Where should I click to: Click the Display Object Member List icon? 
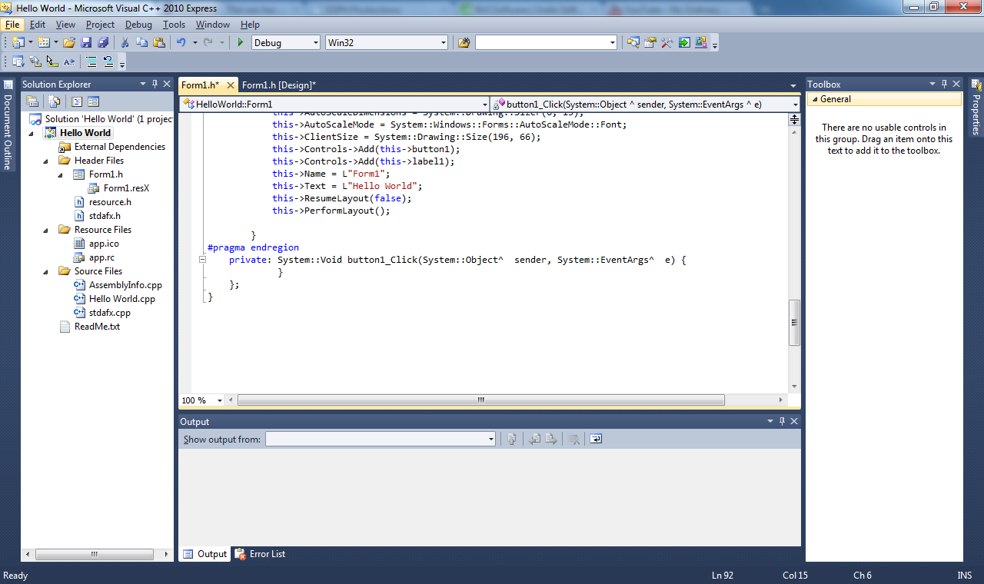tap(18, 61)
